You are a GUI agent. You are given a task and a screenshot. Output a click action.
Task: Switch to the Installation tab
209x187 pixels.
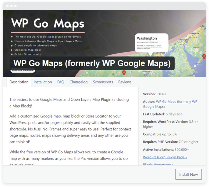point(43,82)
